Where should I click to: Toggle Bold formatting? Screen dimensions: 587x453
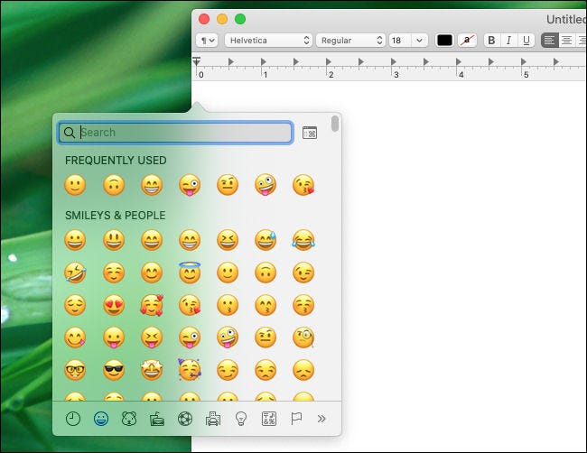point(491,41)
